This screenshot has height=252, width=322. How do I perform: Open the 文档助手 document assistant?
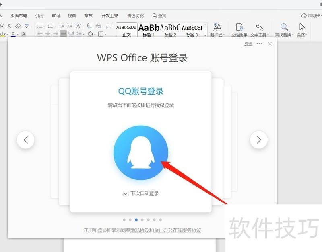[x=239, y=30]
